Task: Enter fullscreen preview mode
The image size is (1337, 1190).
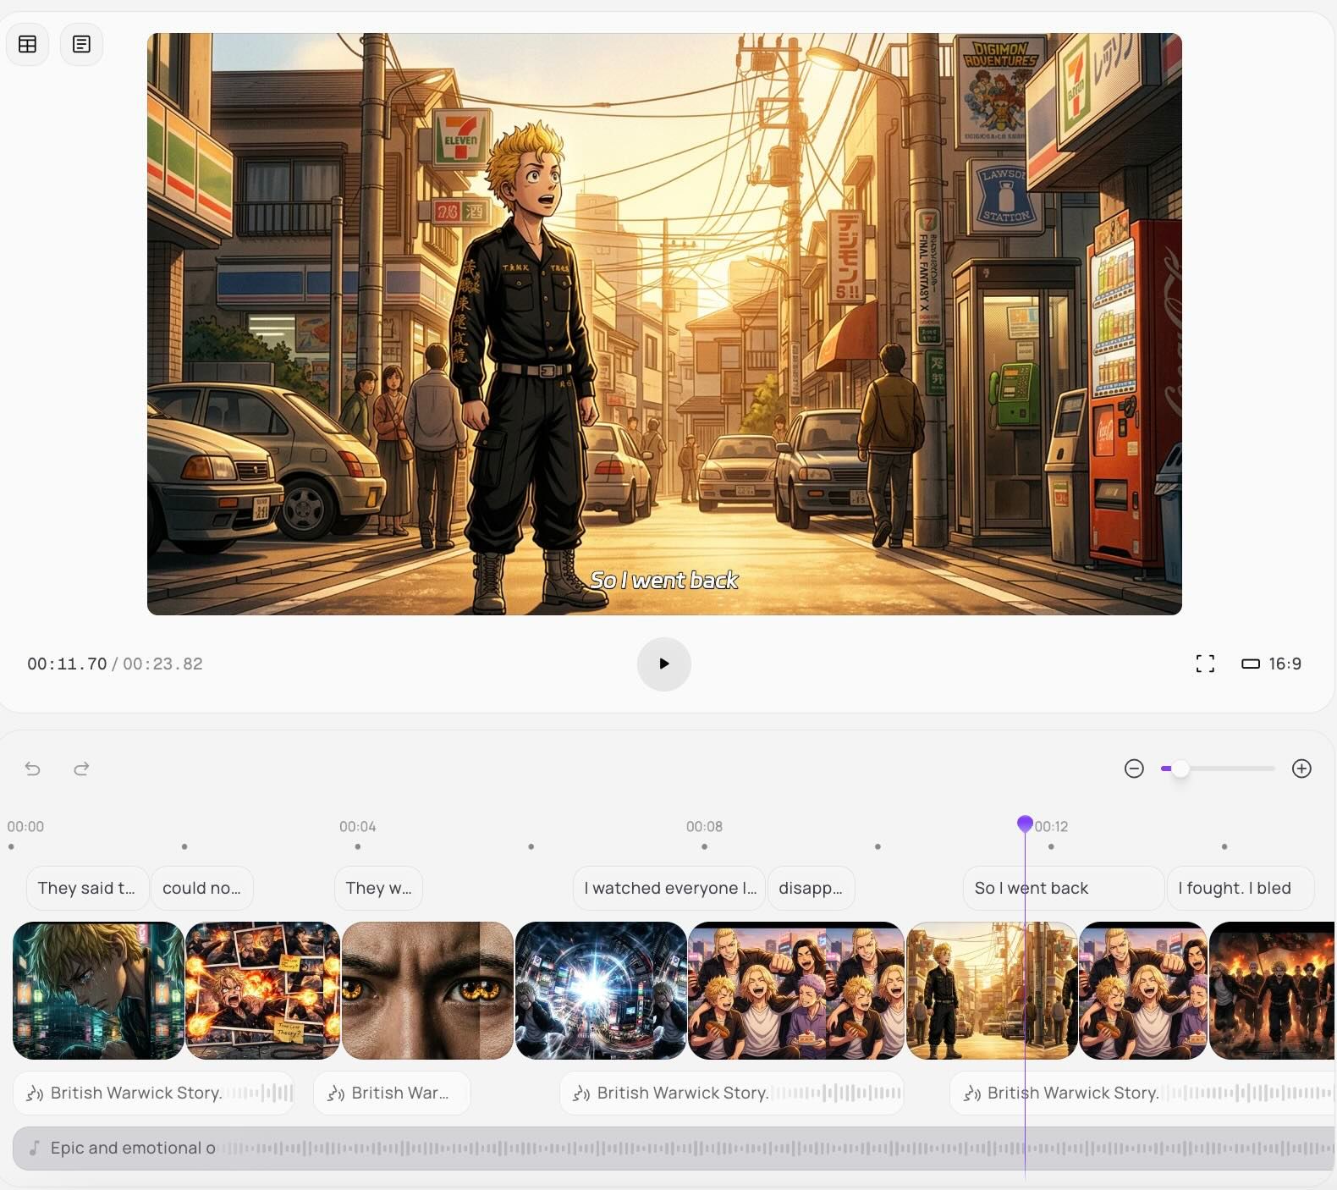Action: pyautogui.click(x=1205, y=664)
